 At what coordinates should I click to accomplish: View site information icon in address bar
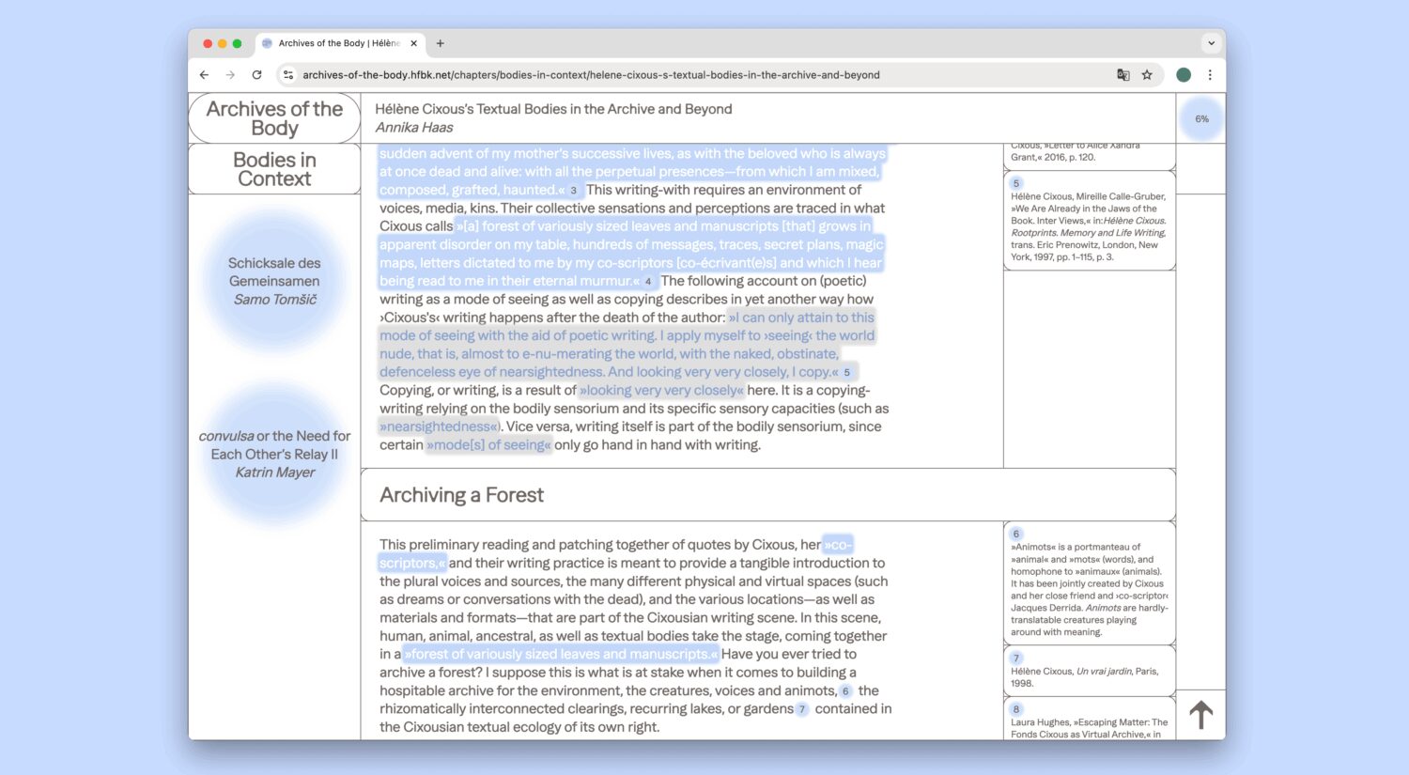288,75
